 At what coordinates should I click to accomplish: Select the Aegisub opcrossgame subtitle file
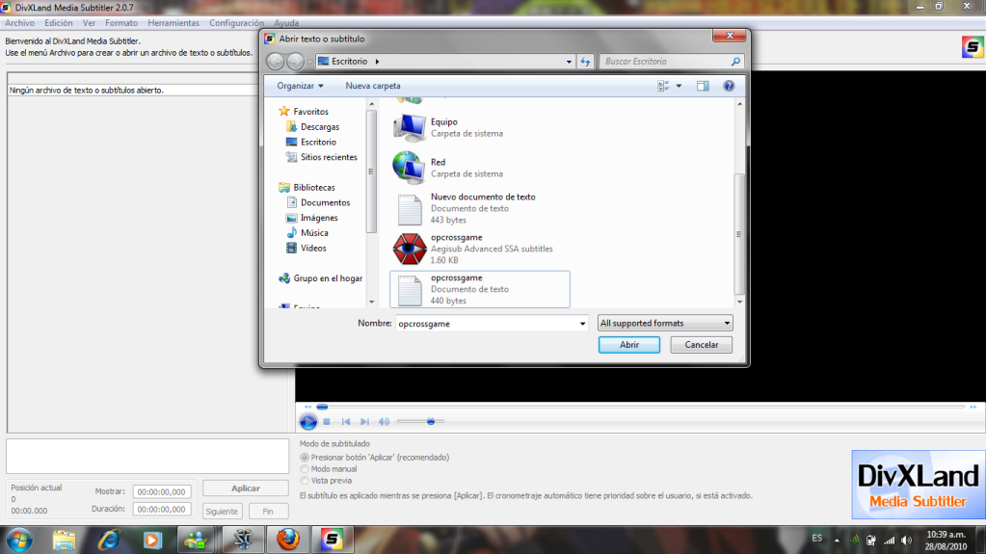(x=480, y=249)
